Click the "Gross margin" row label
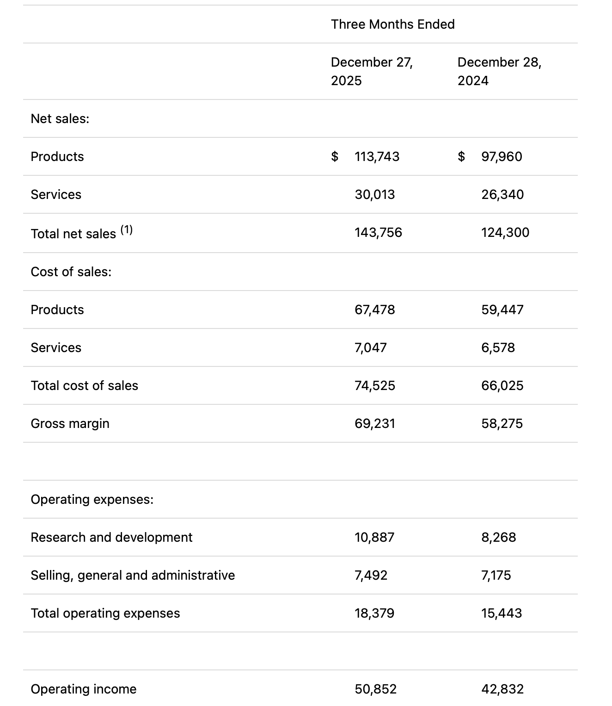Image resolution: width=612 pixels, height=706 pixels. pos(70,423)
